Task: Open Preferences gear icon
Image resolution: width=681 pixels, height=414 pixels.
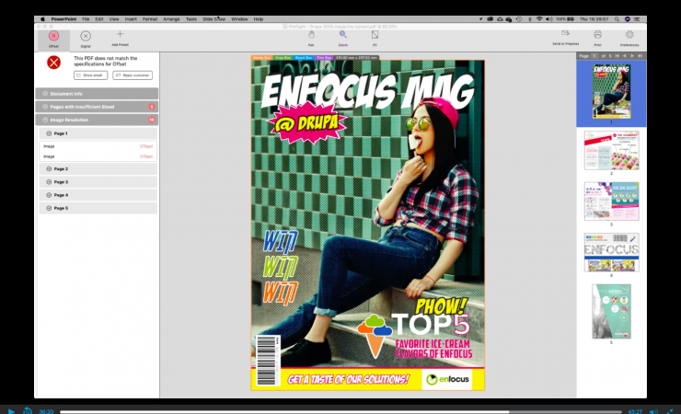Action: [629, 34]
